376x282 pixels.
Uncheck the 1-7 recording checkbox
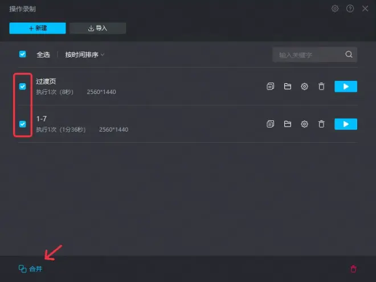23,124
